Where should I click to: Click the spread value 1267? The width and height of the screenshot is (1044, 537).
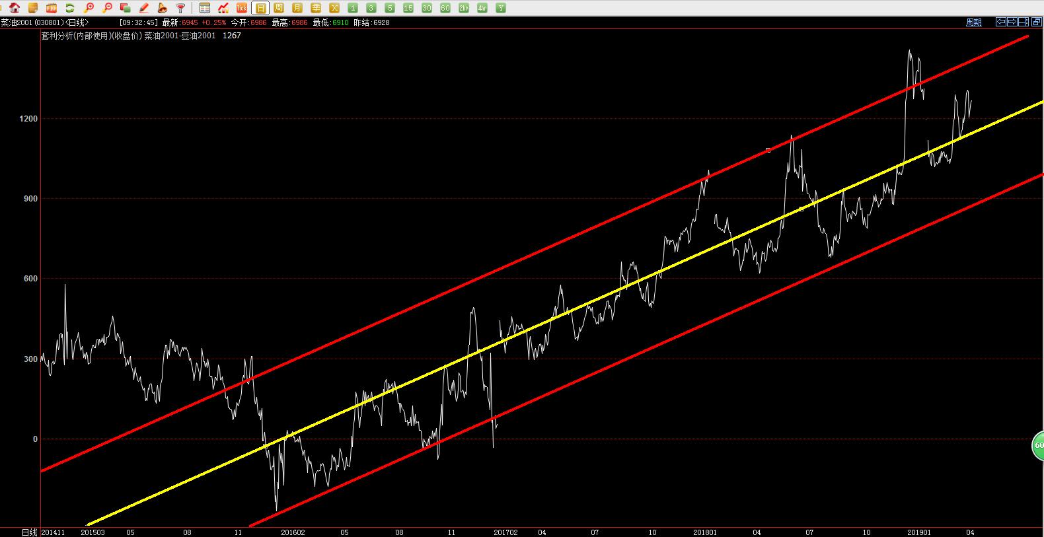231,36
